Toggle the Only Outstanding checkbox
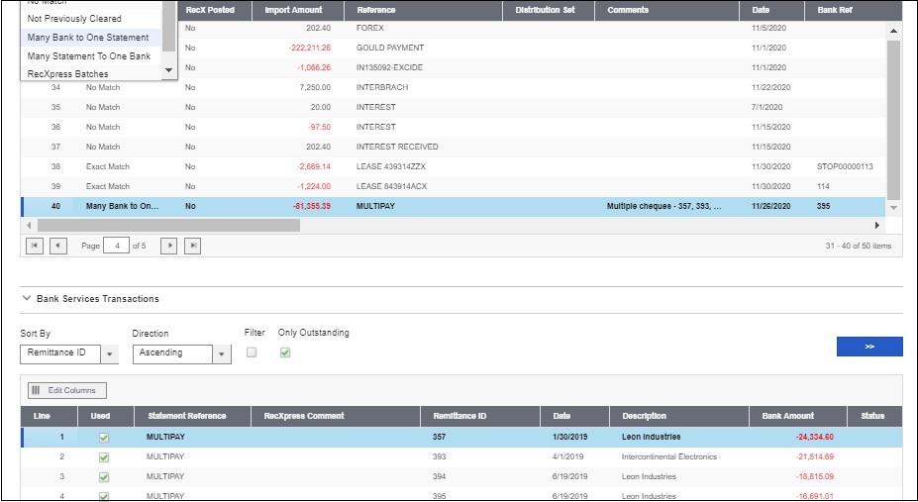918x502 pixels. click(285, 352)
